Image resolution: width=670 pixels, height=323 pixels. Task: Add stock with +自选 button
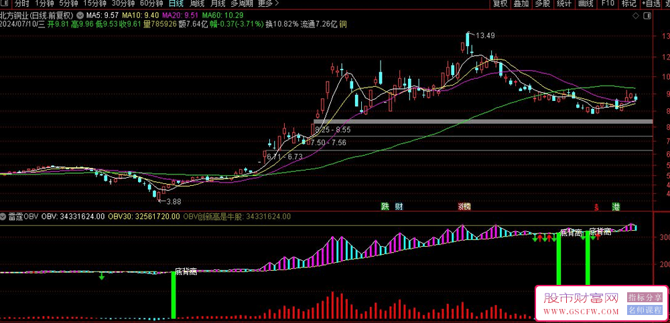pyautogui.click(x=651, y=4)
